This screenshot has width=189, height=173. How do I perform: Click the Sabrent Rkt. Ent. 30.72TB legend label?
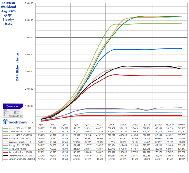click(20, 156)
